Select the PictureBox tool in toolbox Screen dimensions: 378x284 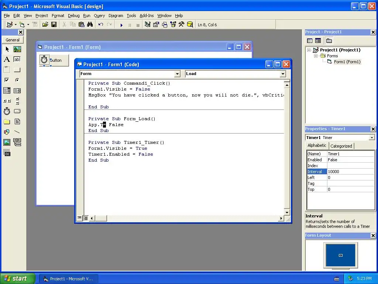(17, 49)
